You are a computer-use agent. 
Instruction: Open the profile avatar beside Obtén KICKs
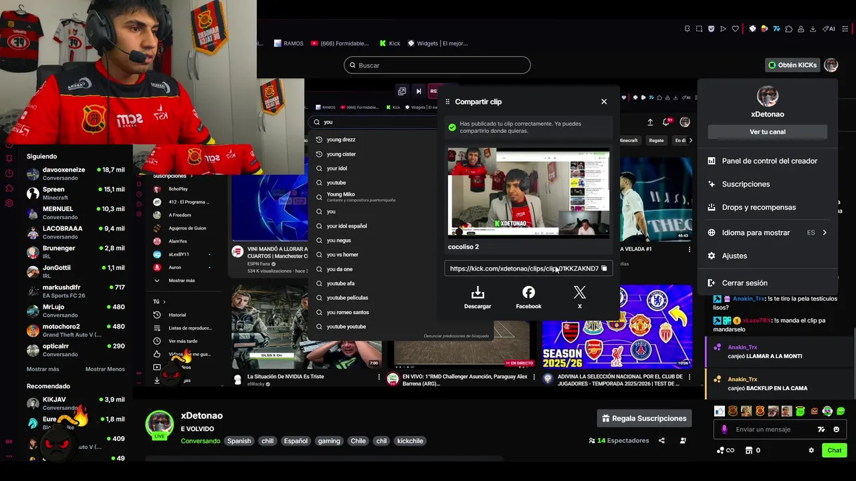click(831, 65)
